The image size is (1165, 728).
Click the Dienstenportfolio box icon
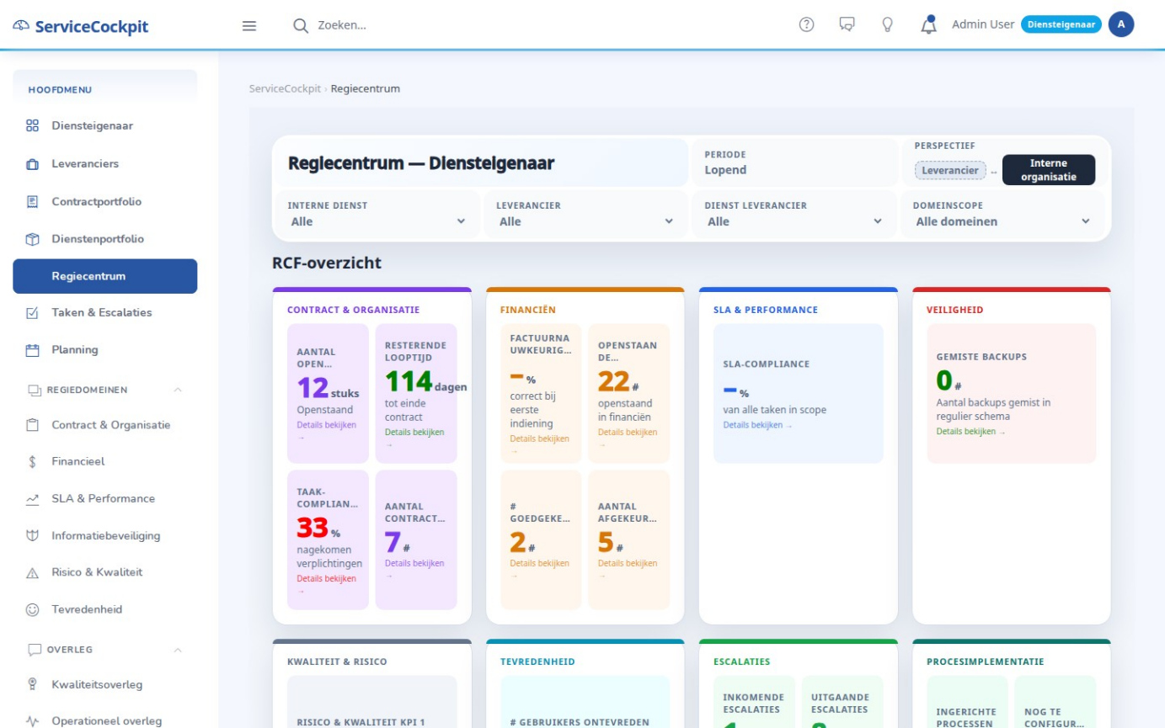click(33, 239)
